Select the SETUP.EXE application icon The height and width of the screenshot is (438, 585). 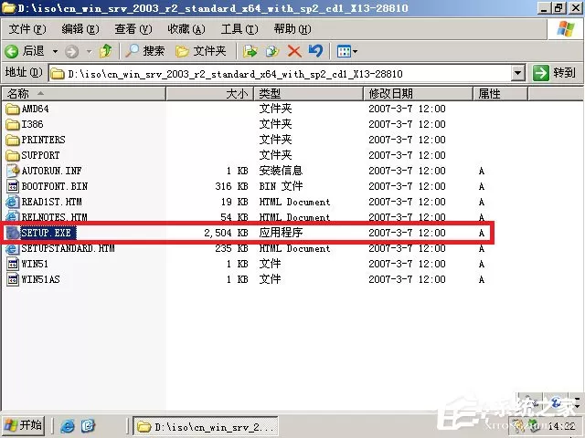point(13,233)
